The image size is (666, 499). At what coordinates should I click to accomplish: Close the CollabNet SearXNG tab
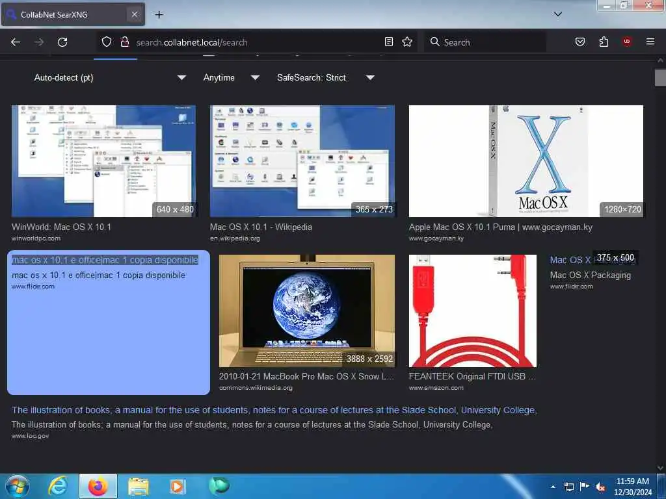tap(134, 14)
